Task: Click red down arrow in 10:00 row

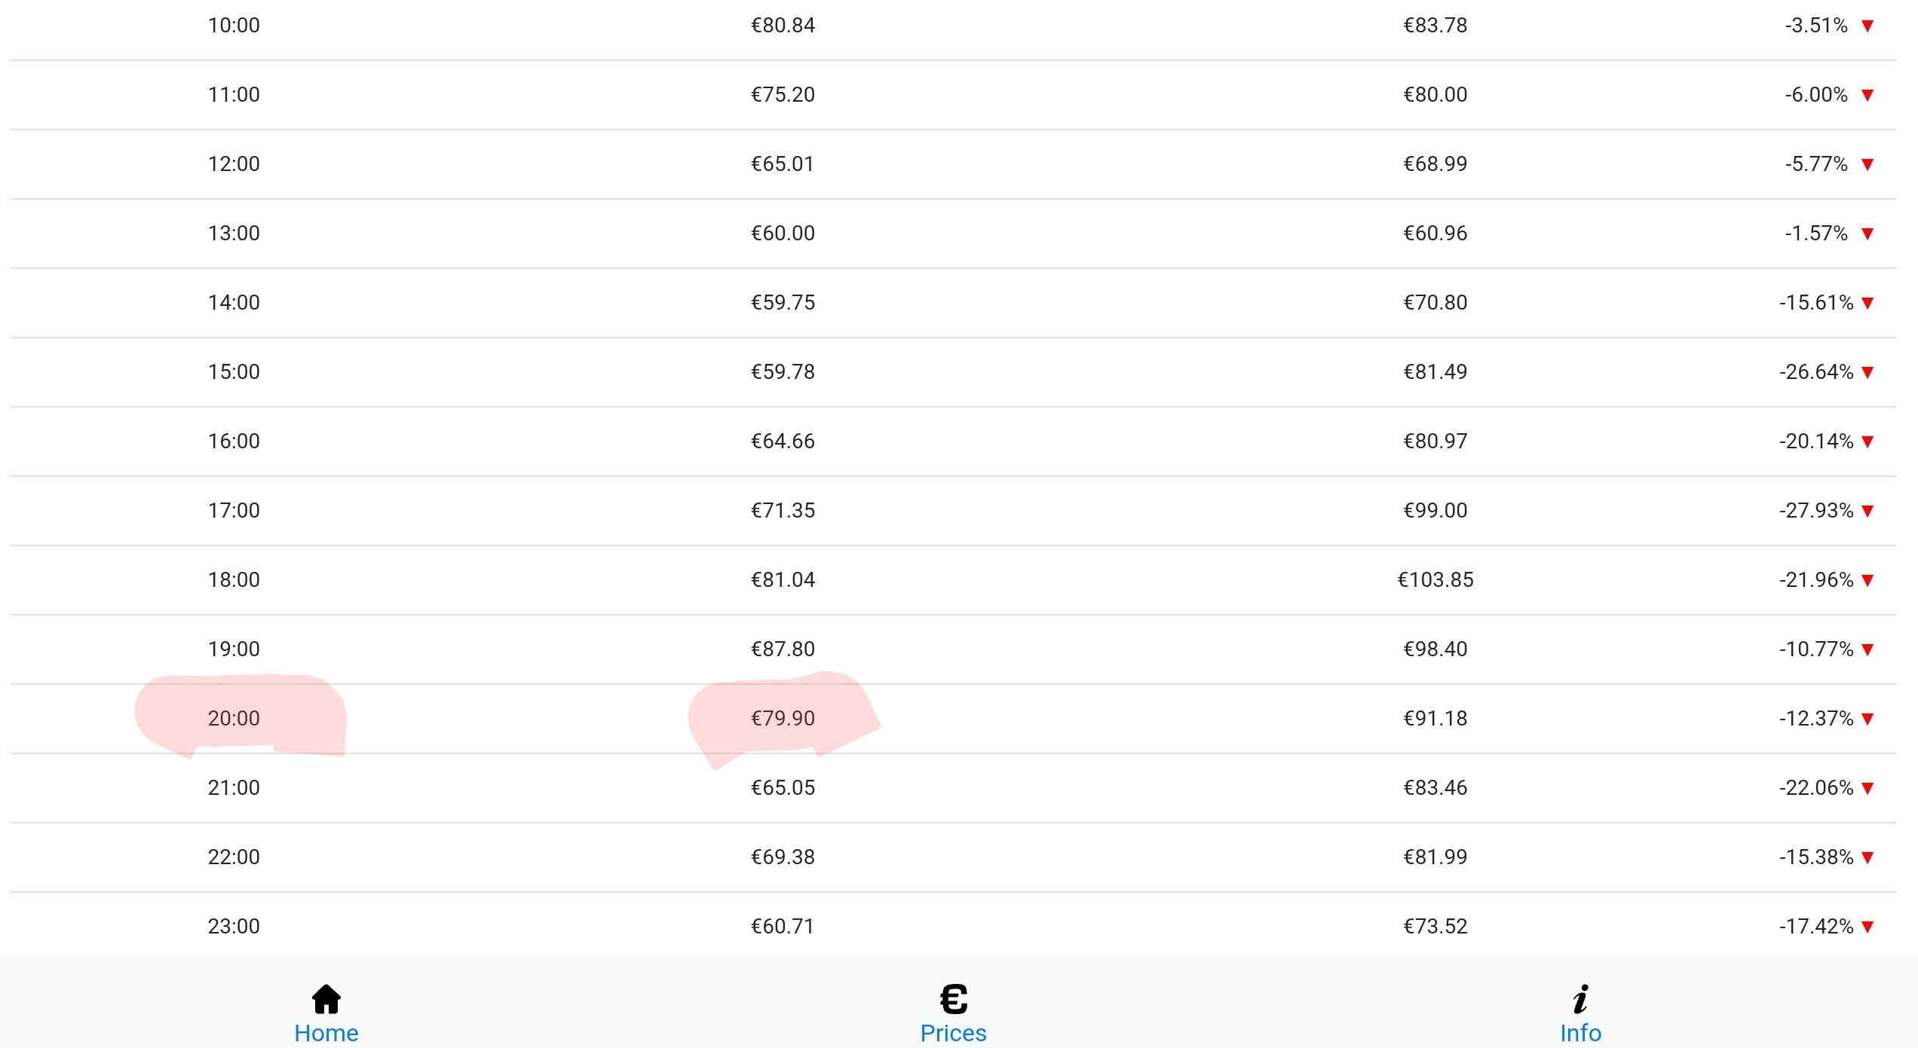Action: tap(1867, 26)
